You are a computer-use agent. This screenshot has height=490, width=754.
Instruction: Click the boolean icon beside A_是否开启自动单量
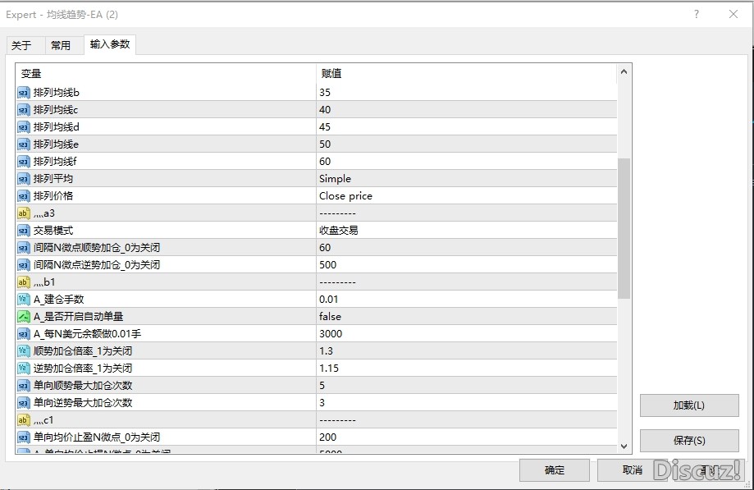(x=24, y=317)
